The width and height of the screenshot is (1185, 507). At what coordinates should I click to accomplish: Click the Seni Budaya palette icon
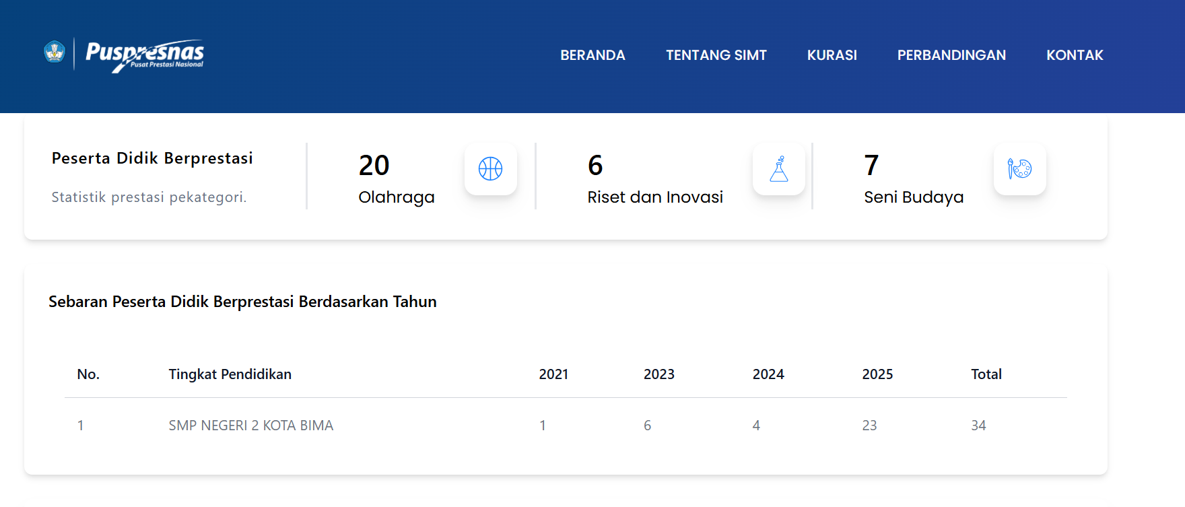click(1019, 169)
